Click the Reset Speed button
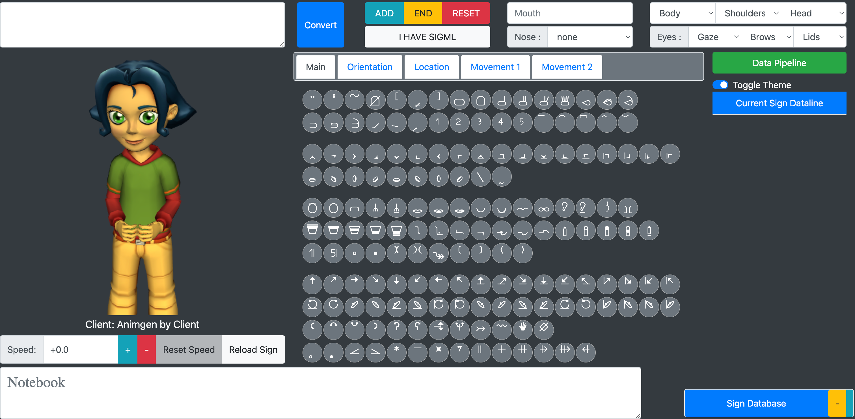Viewport: 855px width, 419px height. pyautogui.click(x=189, y=350)
